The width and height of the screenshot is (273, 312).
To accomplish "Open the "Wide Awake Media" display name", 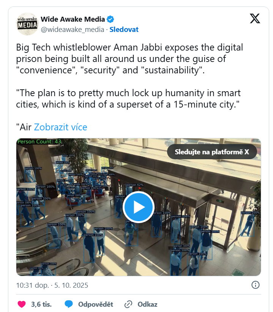I will tap(73, 19).
